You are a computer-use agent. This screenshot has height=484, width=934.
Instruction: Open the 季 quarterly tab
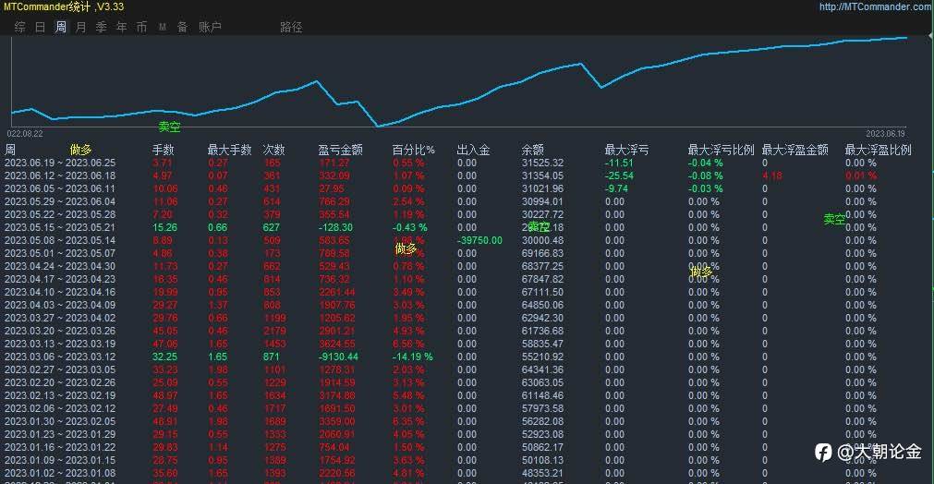(102, 27)
